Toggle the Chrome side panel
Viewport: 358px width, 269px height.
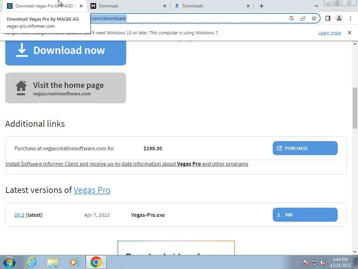pos(328,18)
